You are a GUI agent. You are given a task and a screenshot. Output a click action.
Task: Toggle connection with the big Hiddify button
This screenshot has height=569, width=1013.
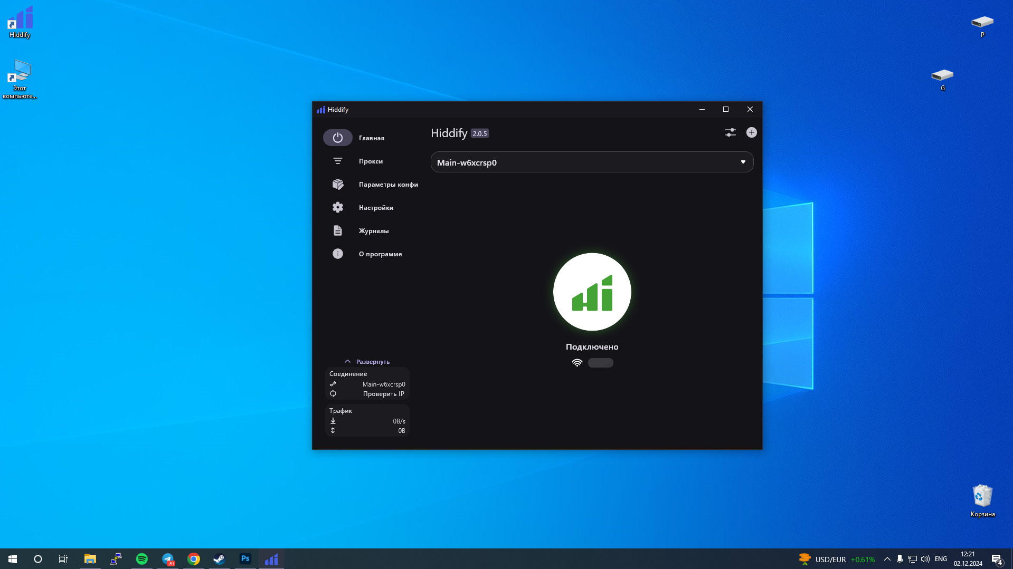pos(592,292)
